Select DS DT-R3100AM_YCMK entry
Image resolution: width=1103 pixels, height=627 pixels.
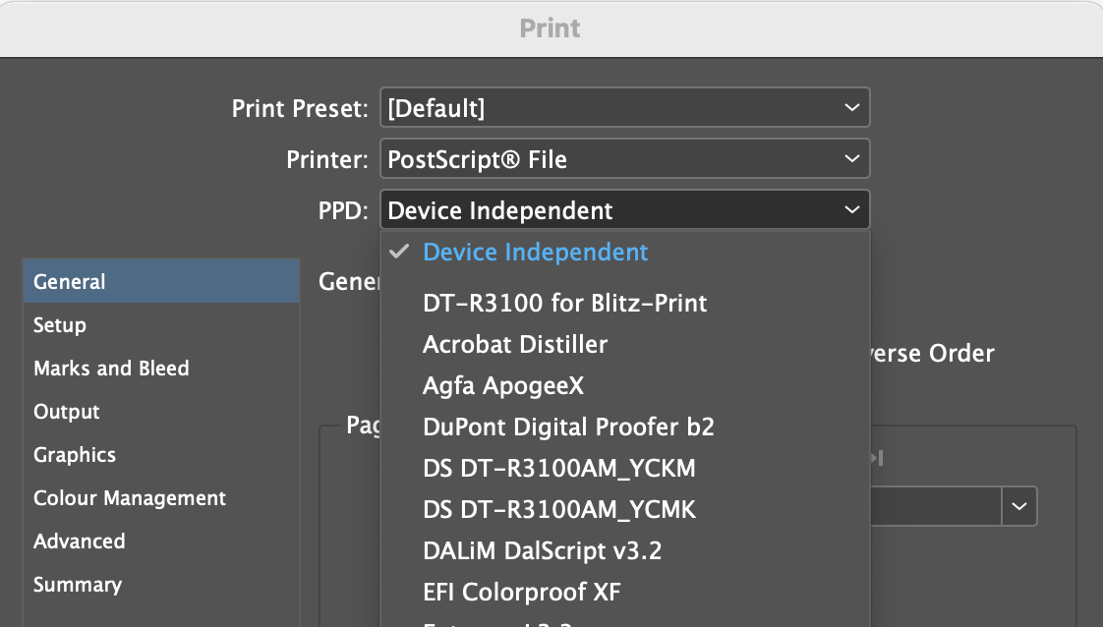559,510
